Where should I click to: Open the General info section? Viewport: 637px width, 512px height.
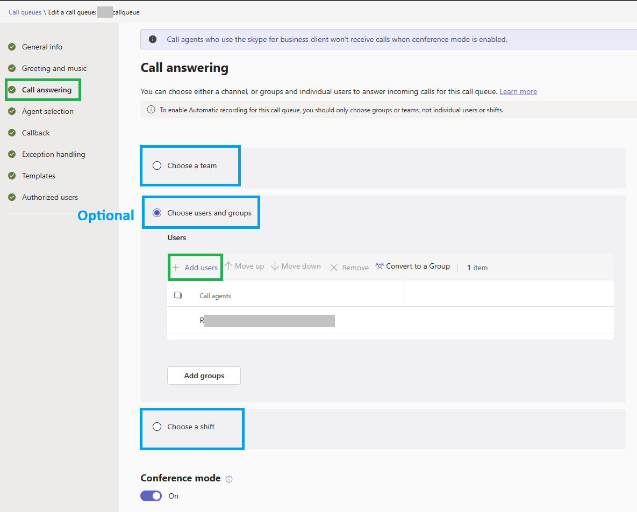pos(42,47)
